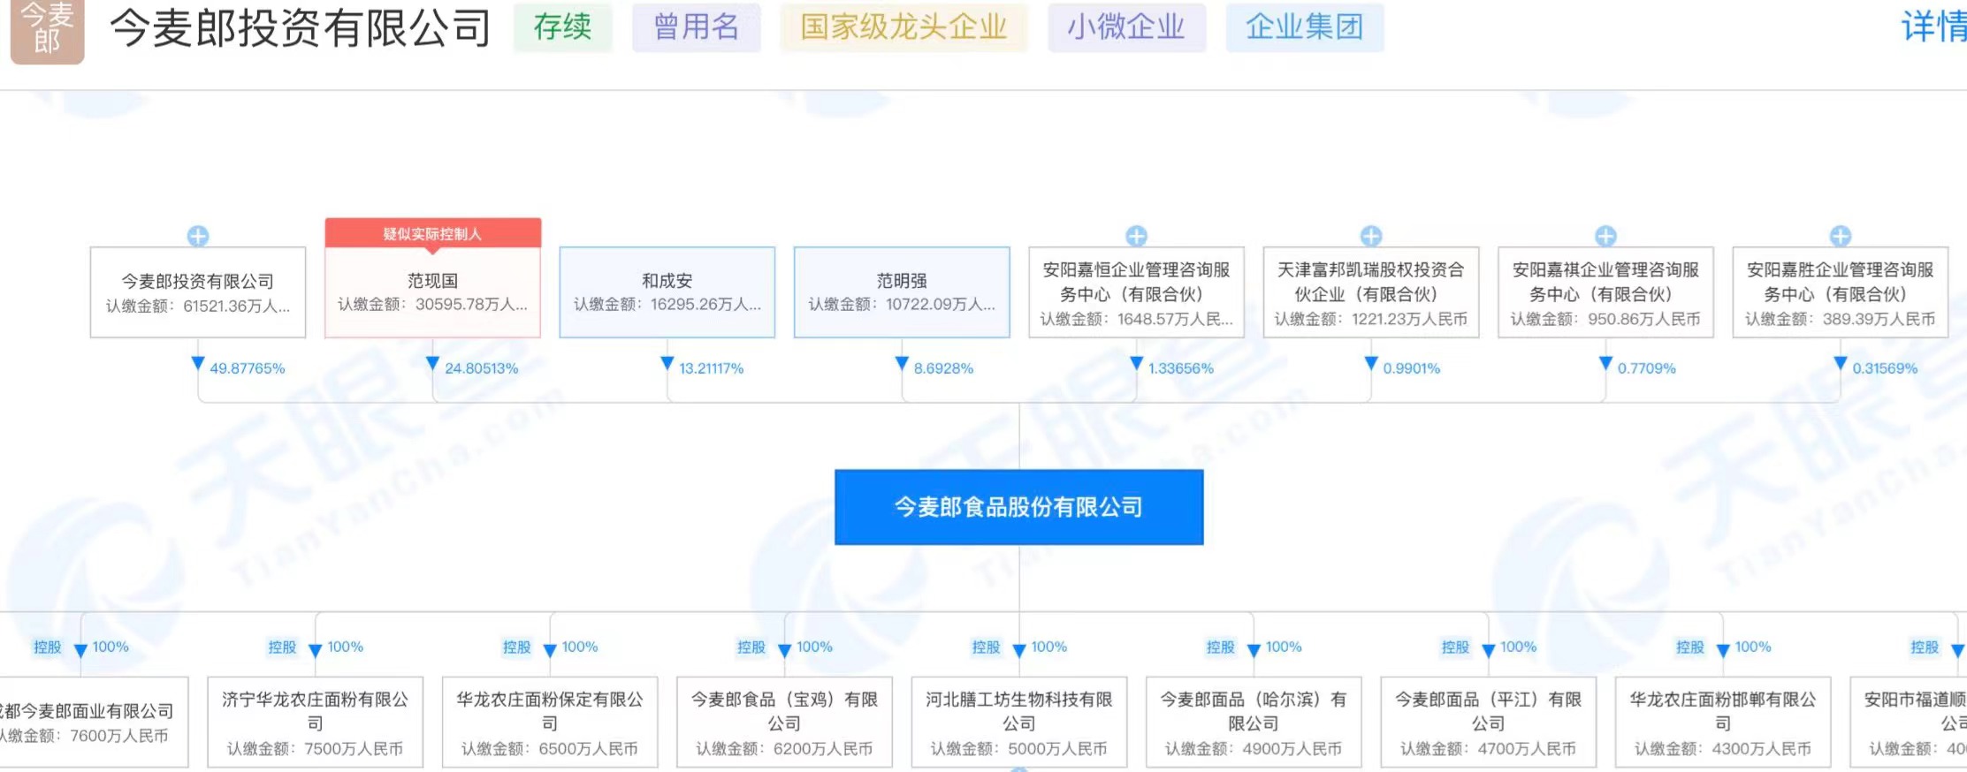Click the 疑似实际控制人 red label
Screen dimensions: 1967x772
[432, 233]
